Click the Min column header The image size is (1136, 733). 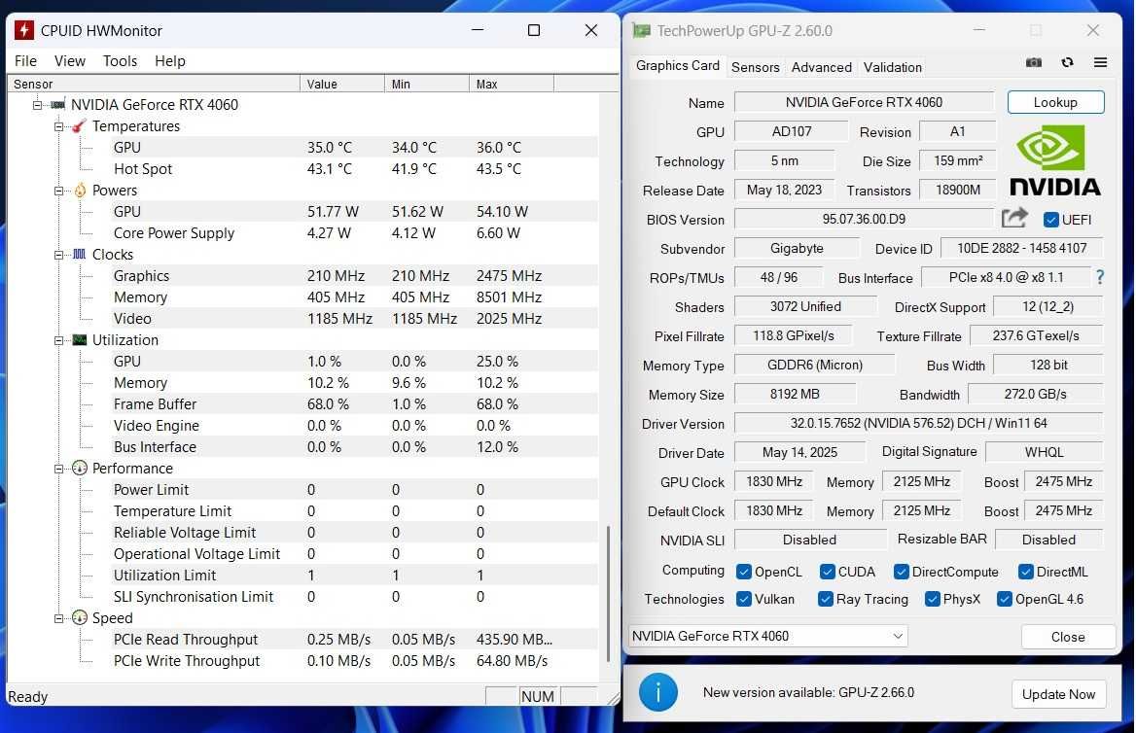coord(427,84)
